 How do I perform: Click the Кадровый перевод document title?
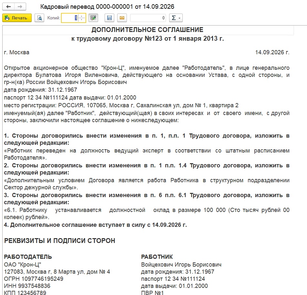[107, 7]
